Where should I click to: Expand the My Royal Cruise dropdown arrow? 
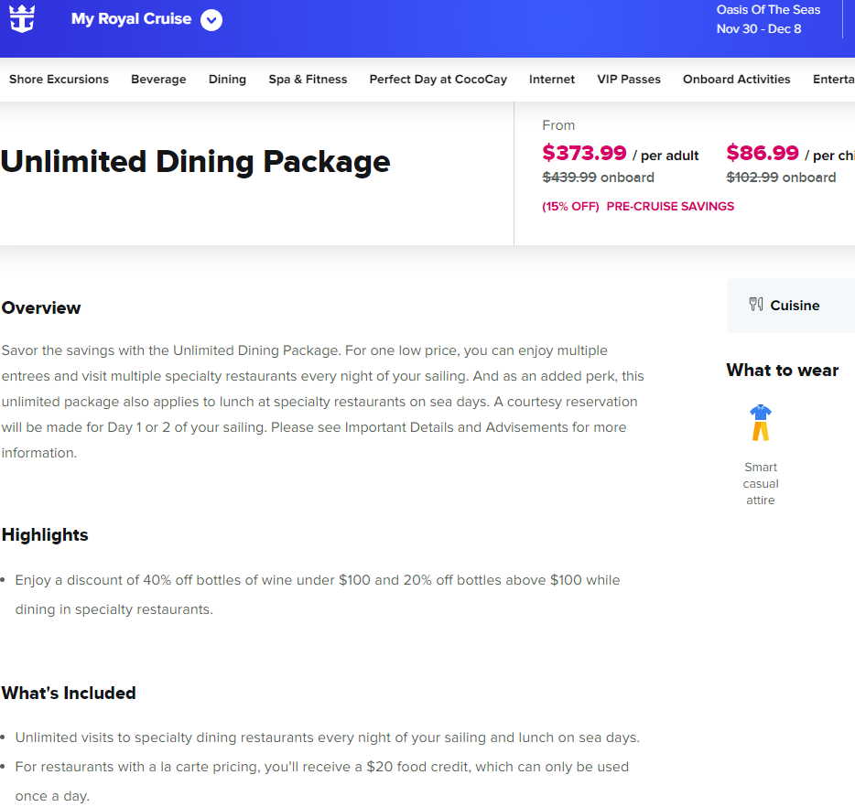click(x=211, y=20)
